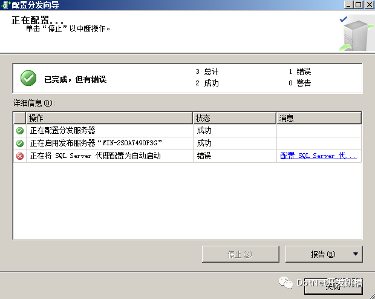This screenshot has height=299, width=375.
Task: Click the 2 成功 count
Action: [207, 83]
